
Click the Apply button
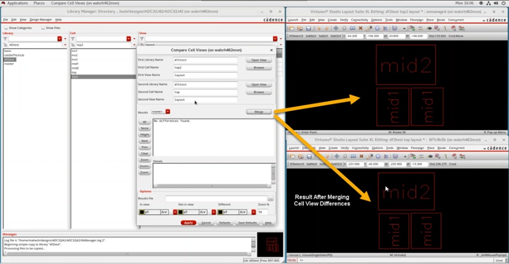pos(188,223)
